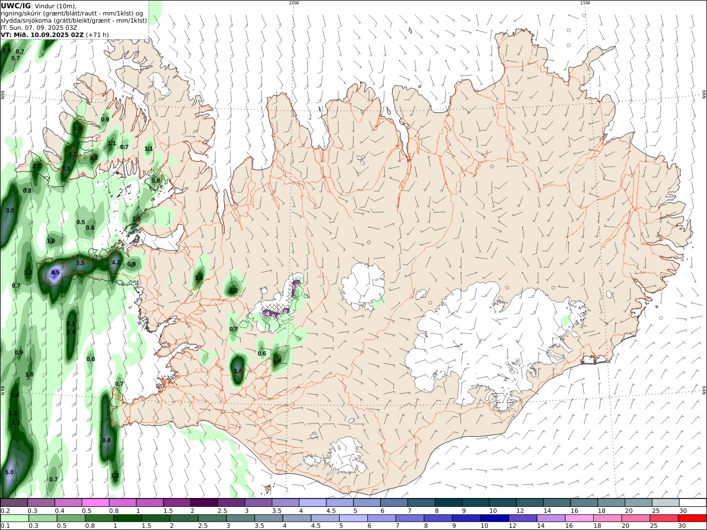Click the 8.5 precipitation value
The width and height of the screenshot is (707, 530).
pos(55,272)
